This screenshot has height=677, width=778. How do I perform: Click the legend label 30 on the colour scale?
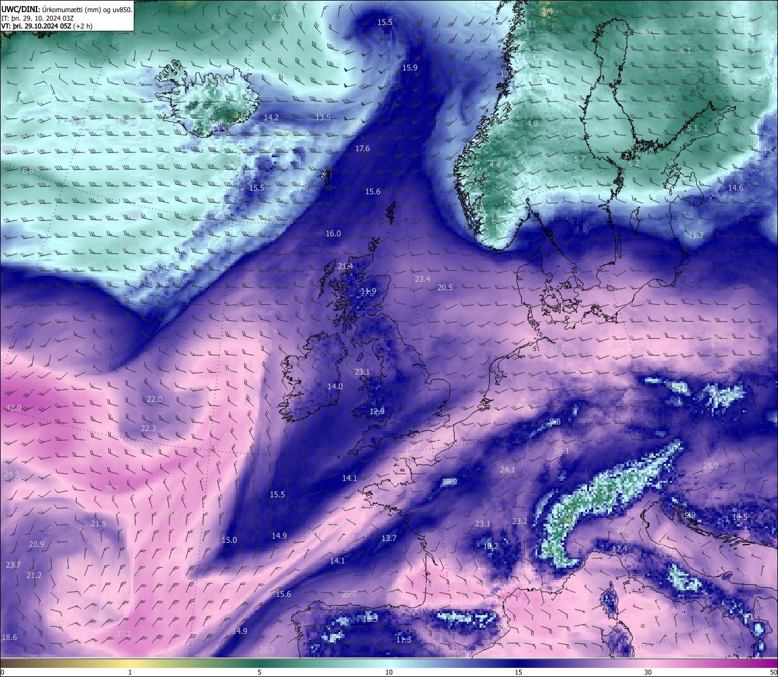(x=648, y=672)
